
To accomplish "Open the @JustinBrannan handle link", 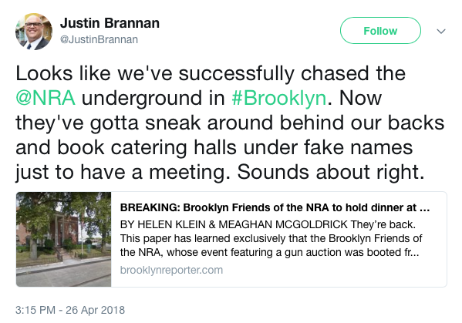I will (99, 39).
